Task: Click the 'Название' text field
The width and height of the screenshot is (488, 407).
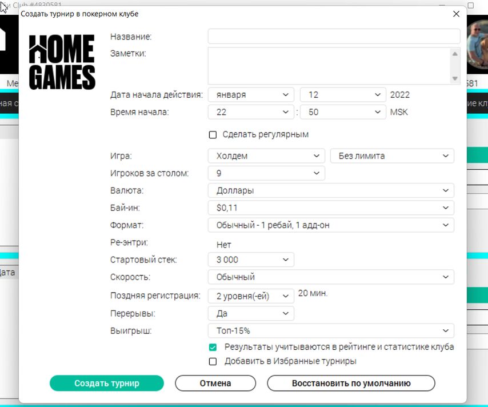Action: click(334, 37)
